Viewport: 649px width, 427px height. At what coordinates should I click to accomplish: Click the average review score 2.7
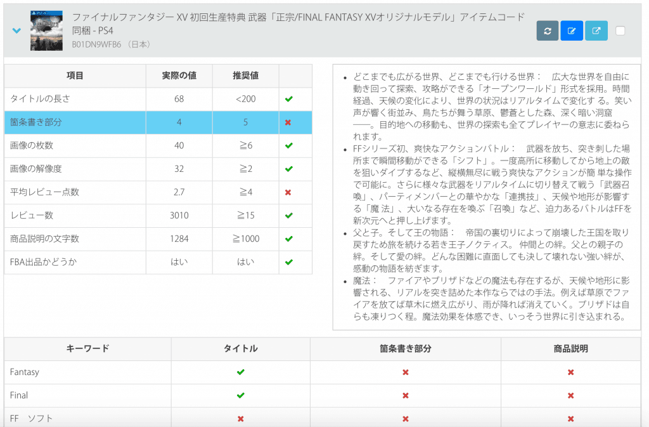point(179,192)
